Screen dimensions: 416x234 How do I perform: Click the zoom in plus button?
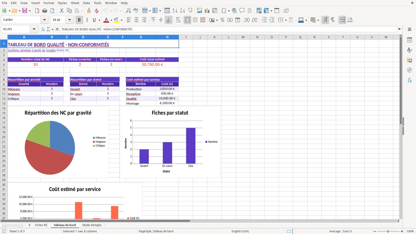402,231
